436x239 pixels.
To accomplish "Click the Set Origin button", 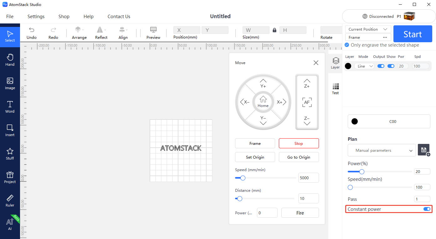I will pos(255,157).
